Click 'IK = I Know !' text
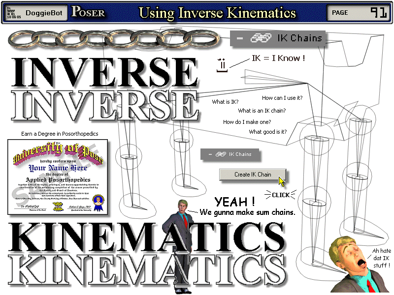This screenshot has width=394, height=295. click(278, 58)
